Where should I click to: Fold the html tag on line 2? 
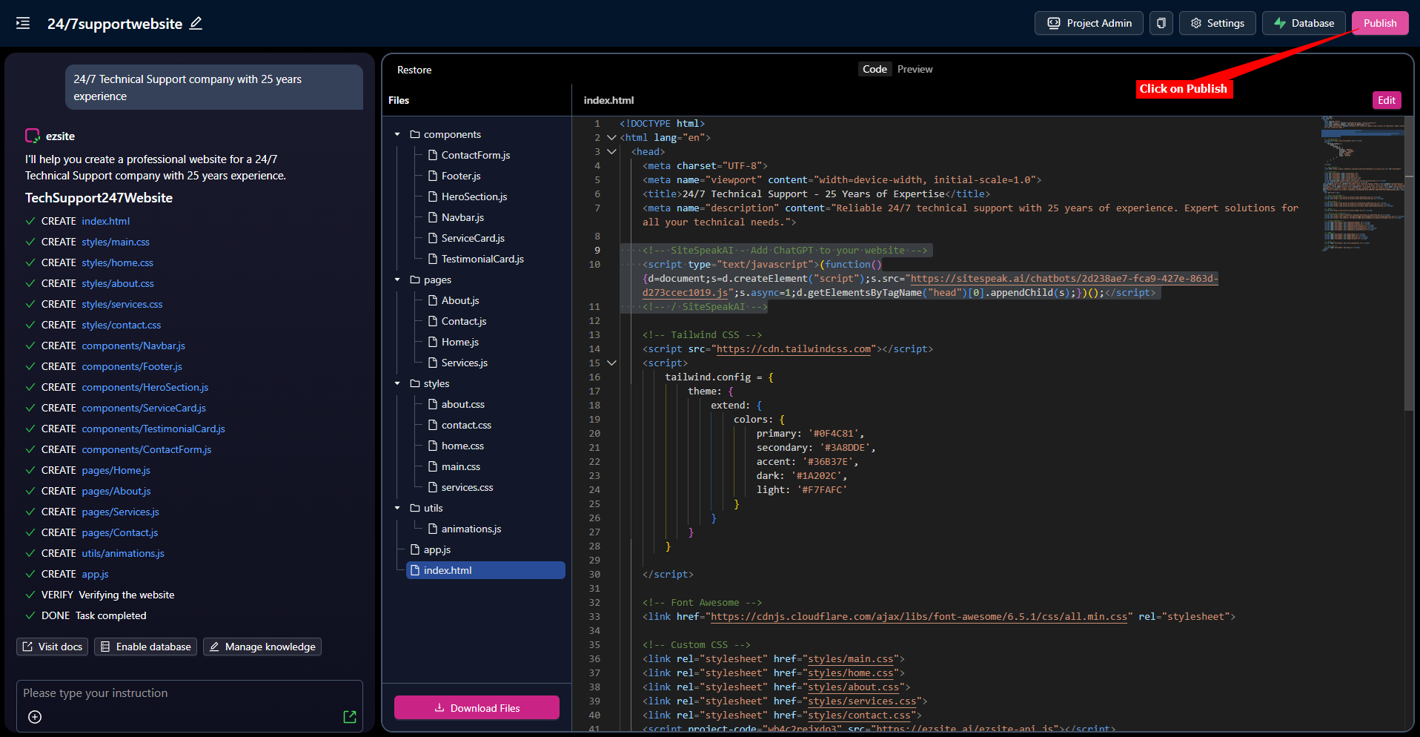(x=611, y=137)
